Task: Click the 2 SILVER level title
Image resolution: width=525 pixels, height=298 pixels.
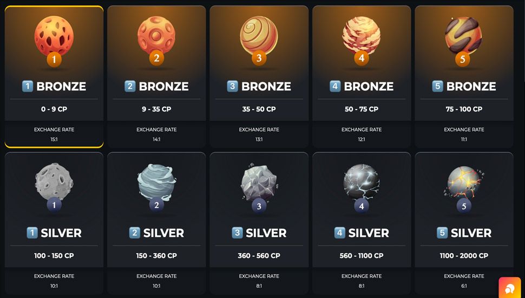Action: coord(156,232)
